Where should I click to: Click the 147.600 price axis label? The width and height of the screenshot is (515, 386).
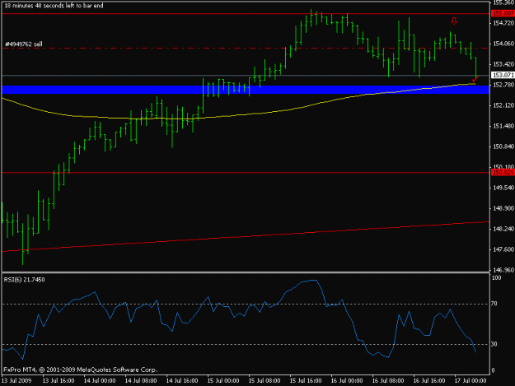point(503,249)
